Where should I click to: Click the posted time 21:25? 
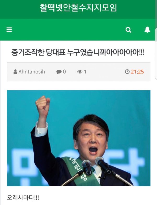pyautogui.click(x=137, y=72)
